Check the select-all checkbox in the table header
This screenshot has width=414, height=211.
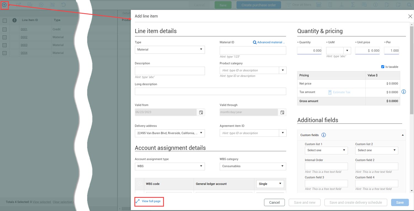point(5,20)
